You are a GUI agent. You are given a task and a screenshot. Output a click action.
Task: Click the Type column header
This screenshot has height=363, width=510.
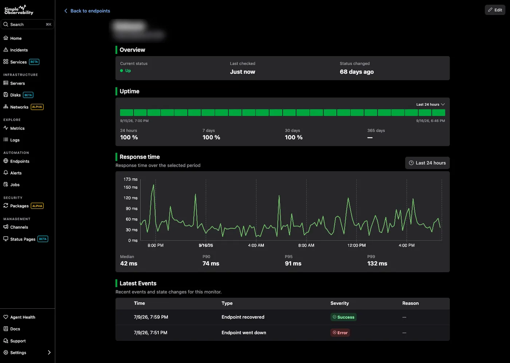point(227,303)
